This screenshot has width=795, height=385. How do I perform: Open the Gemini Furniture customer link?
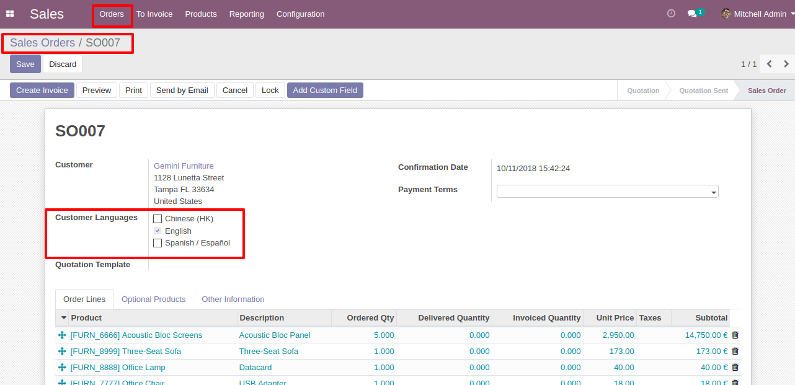click(x=184, y=166)
